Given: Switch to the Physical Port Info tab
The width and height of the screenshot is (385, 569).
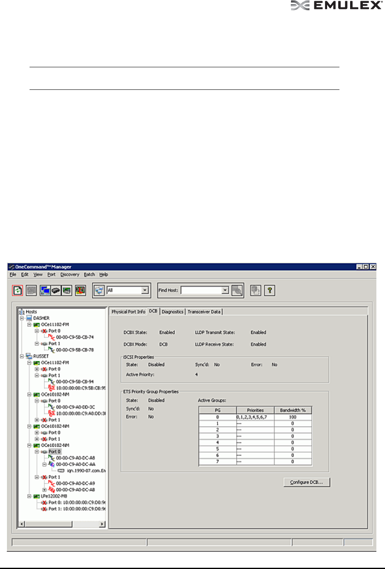Looking at the screenshot, I should click(128, 312).
